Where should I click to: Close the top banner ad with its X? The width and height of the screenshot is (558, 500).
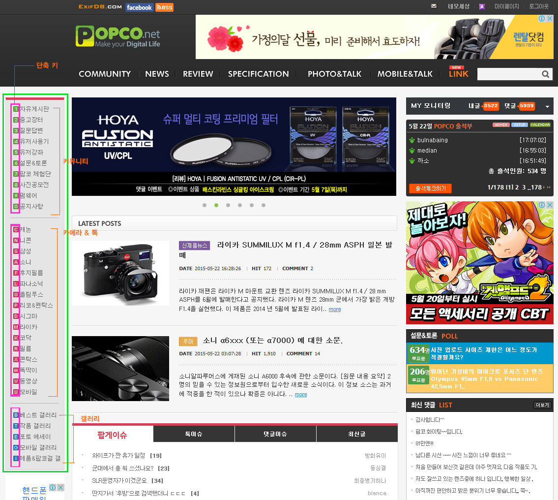(550, 19)
